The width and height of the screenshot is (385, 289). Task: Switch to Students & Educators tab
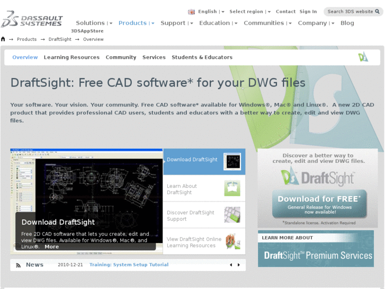(x=202, y=57)
